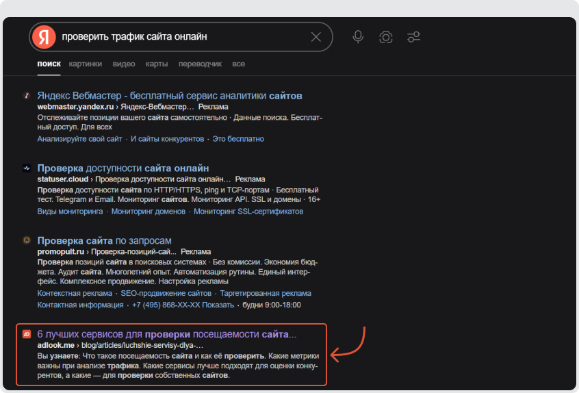Click favicon of adlook.me result
Screen dimensions: 579x393
pos(27,334)
